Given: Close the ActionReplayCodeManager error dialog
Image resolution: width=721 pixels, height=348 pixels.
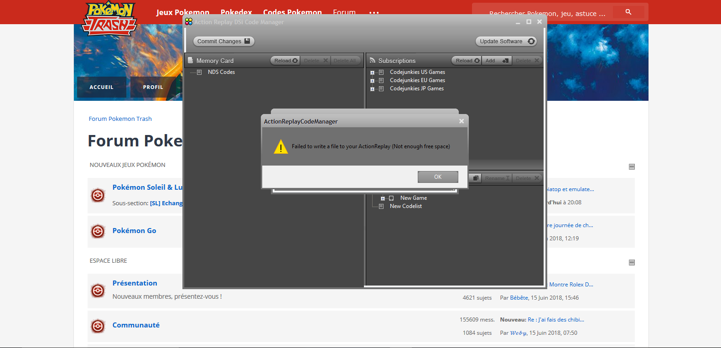Looking at the screenshot, I should click(462, 121).
